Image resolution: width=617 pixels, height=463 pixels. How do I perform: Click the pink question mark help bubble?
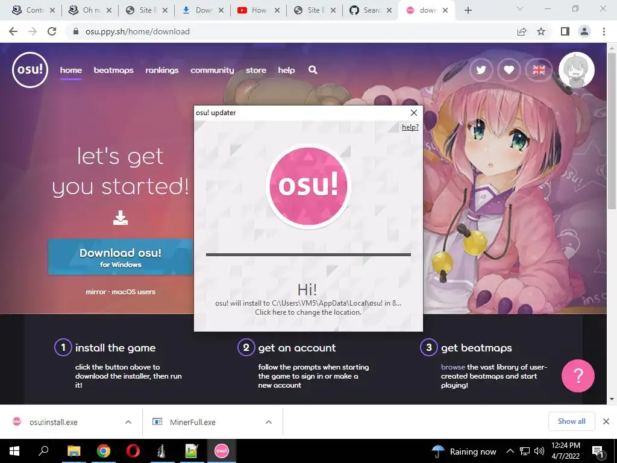[578, 376]
